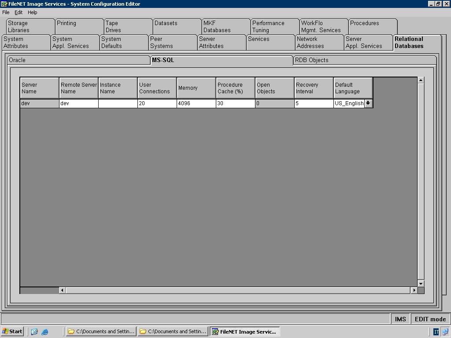451x338 pixels.
Task: Click the Remote Server Name column header
Action: 78,88
